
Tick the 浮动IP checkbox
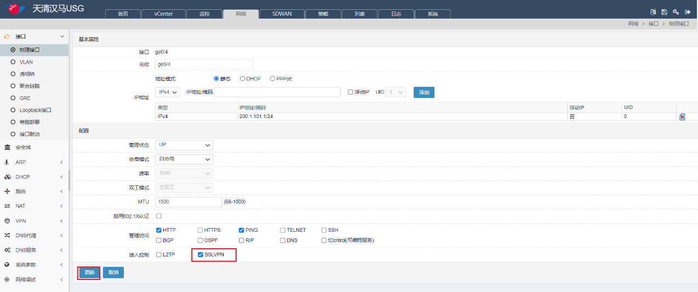click(x=351, y=92)
